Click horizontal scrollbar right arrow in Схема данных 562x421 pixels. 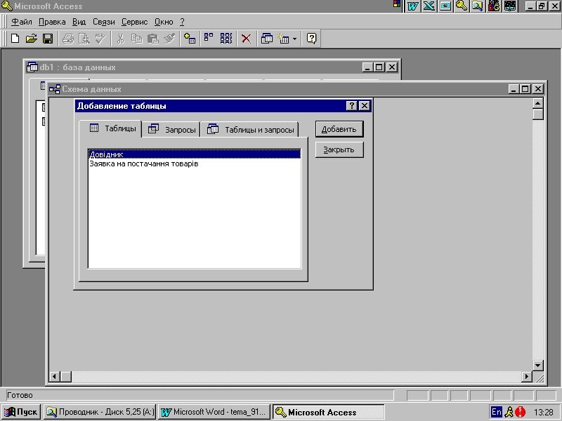(526, 377)
